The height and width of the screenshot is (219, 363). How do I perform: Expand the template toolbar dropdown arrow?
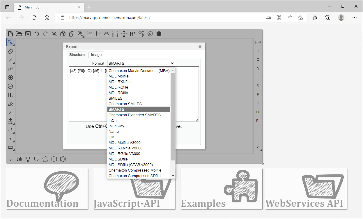tap(10, 160)
